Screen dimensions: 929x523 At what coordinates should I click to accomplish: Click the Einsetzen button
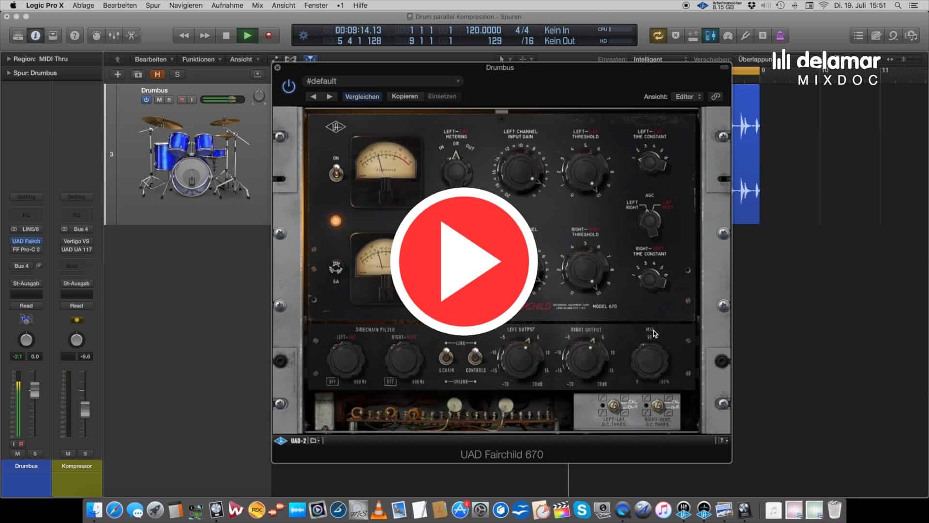[x=442, y=96]
